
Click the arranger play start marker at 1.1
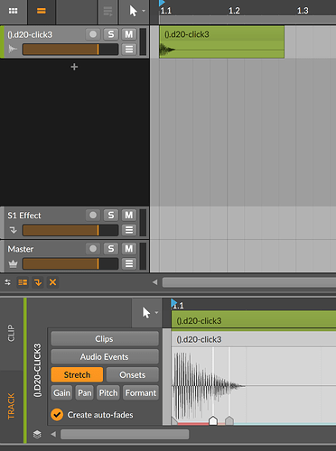coord(162,3)
